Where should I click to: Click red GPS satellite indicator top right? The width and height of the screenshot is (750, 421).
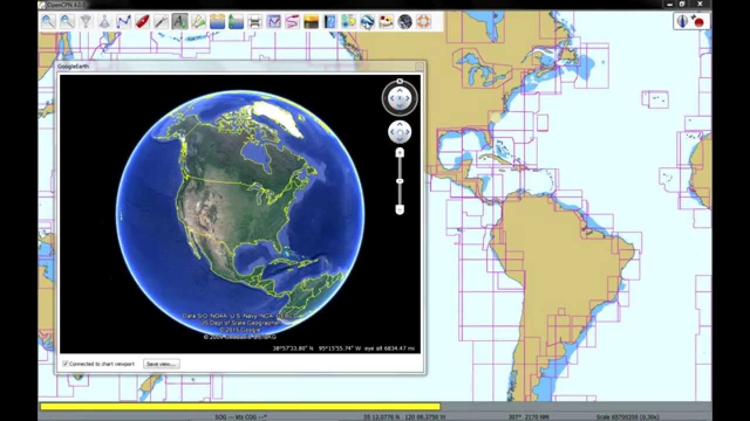point(698,22)
